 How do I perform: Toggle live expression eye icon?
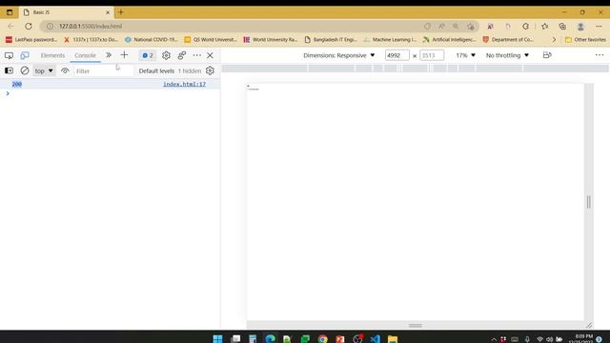[65, 71]
